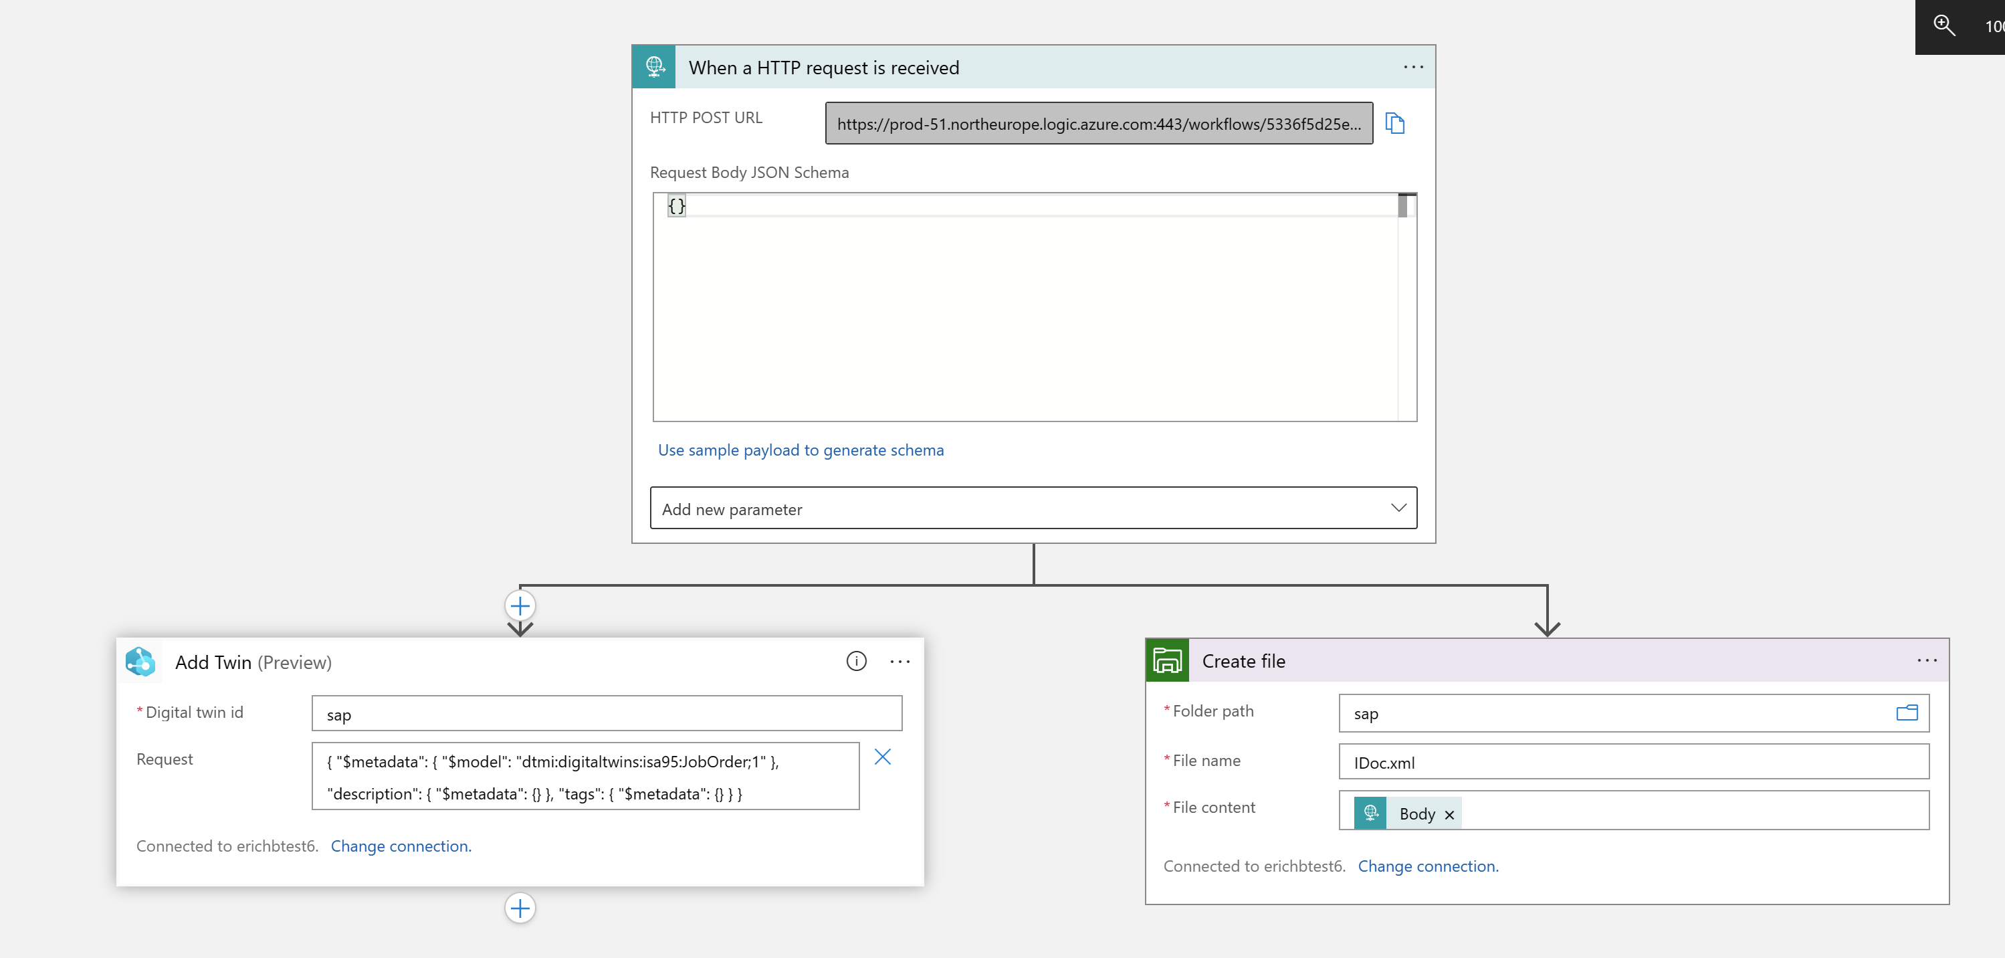The height and width of the screenshot is (958, 2005).
Task: Remove Body token from File content
Action: point(1449,815)
